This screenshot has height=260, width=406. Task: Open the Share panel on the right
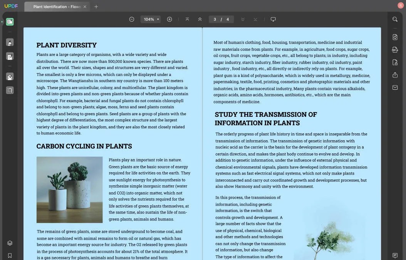pos(395,75)
